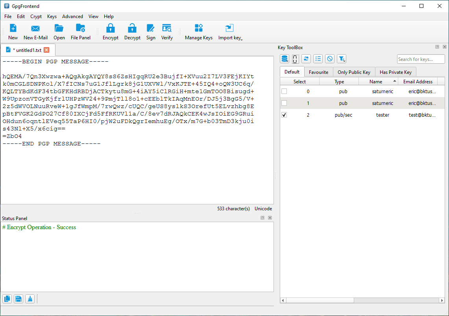Image resolution: width=449 pixels, height=316 pixels.
Task: Open the Crypt menu
Action: (x=36, y=16)
